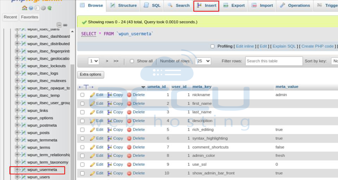Select the checkbox for the first_name row
The height and width of the screenshot is (180, 338).
coord(82,103)
